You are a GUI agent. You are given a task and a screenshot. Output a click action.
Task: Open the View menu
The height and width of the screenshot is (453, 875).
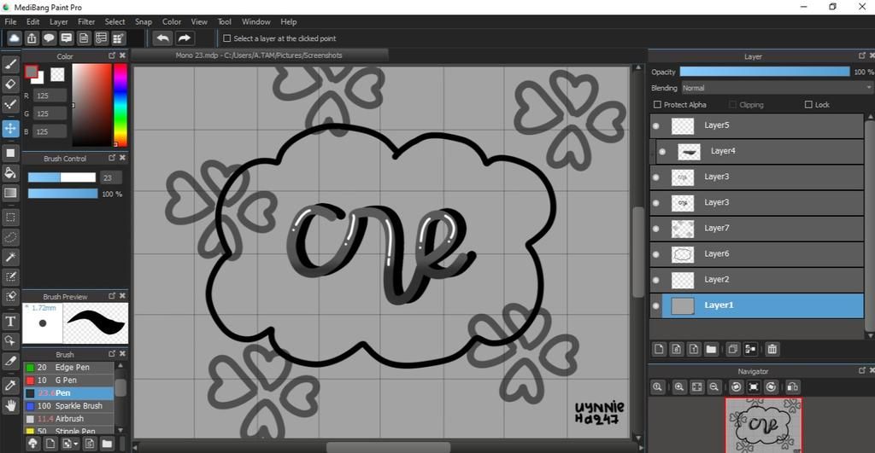click(199, 21)
